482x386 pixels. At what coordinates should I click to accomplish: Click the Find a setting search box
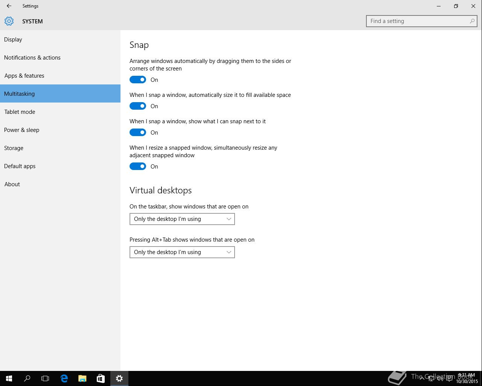[x=422, y=21]
